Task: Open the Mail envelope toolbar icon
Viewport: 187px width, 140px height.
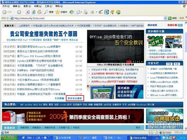Action: click(78, 12)
